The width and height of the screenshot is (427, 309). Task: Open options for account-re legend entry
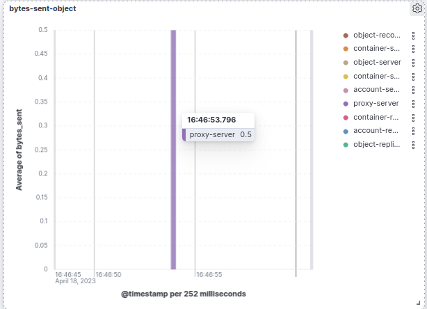tap(413, 130)
